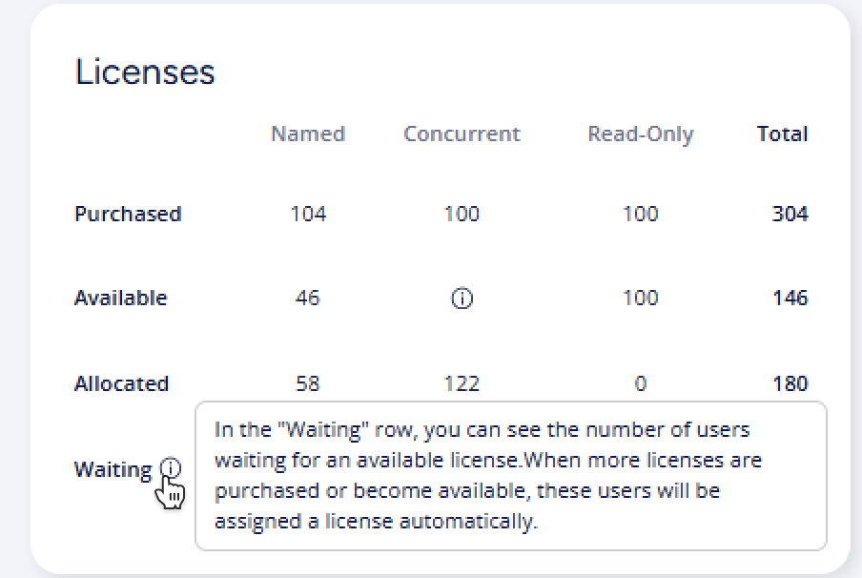Click the Concurrent allocated value 122

(462, 383)
